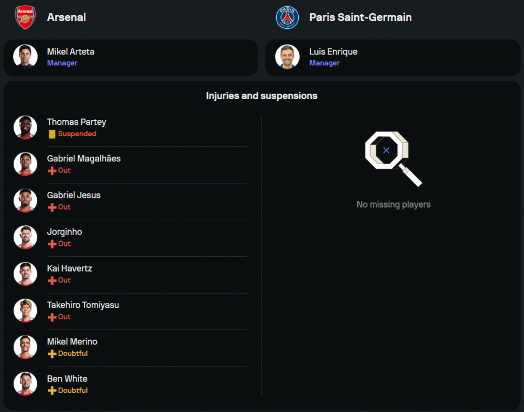This screenshot has height=412, width=524.
Task: Open Jorginho's player profile name
Action: point(64,232)
